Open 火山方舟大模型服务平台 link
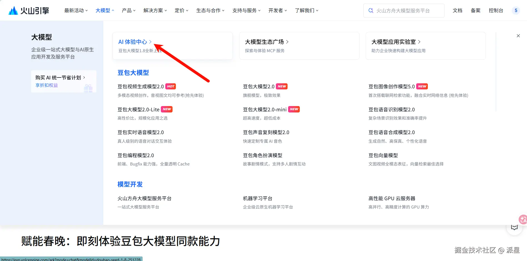Screen dimensions: 527x261 (x=144, y=199)
